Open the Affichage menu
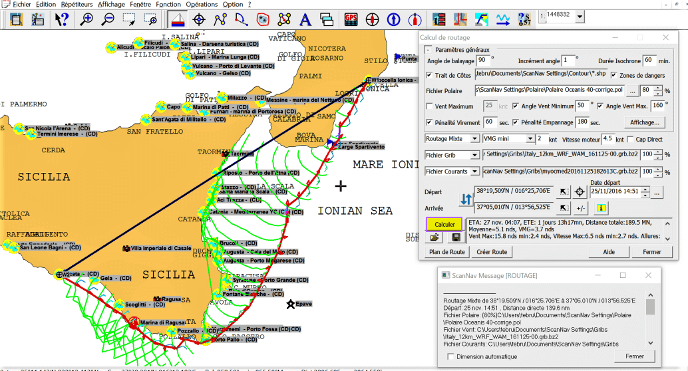This screenshot has height=371, width=688. (x=111, y=5)
